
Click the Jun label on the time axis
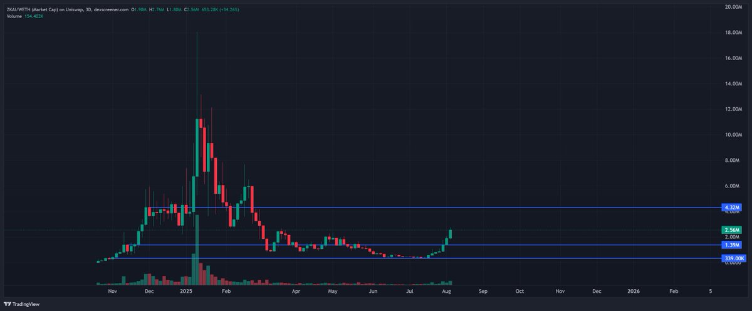373,292
